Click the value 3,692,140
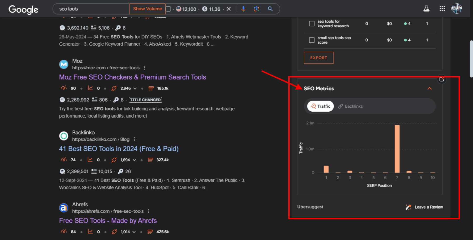This screenshot has width=473, height=240. (x=78, y=28)
